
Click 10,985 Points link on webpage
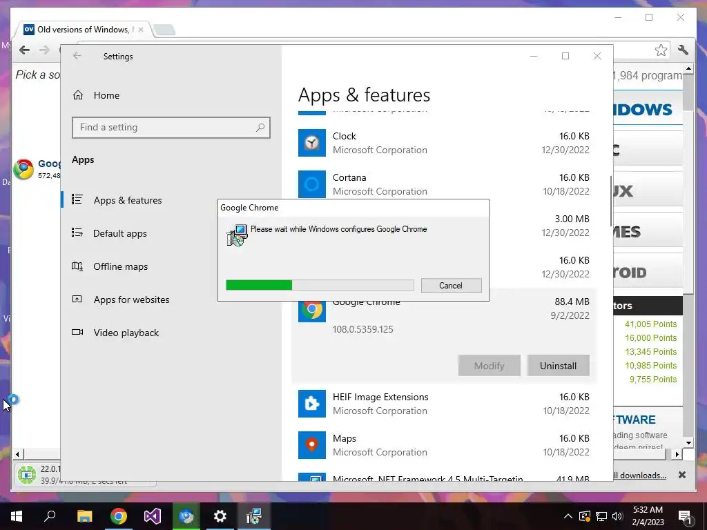point(650,366)
